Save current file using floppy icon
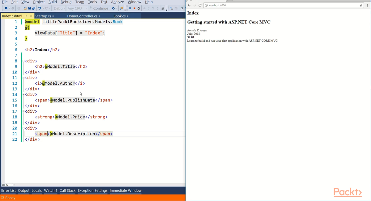The width and height of the screenshot is (371, 201). (x=29, y=8)
